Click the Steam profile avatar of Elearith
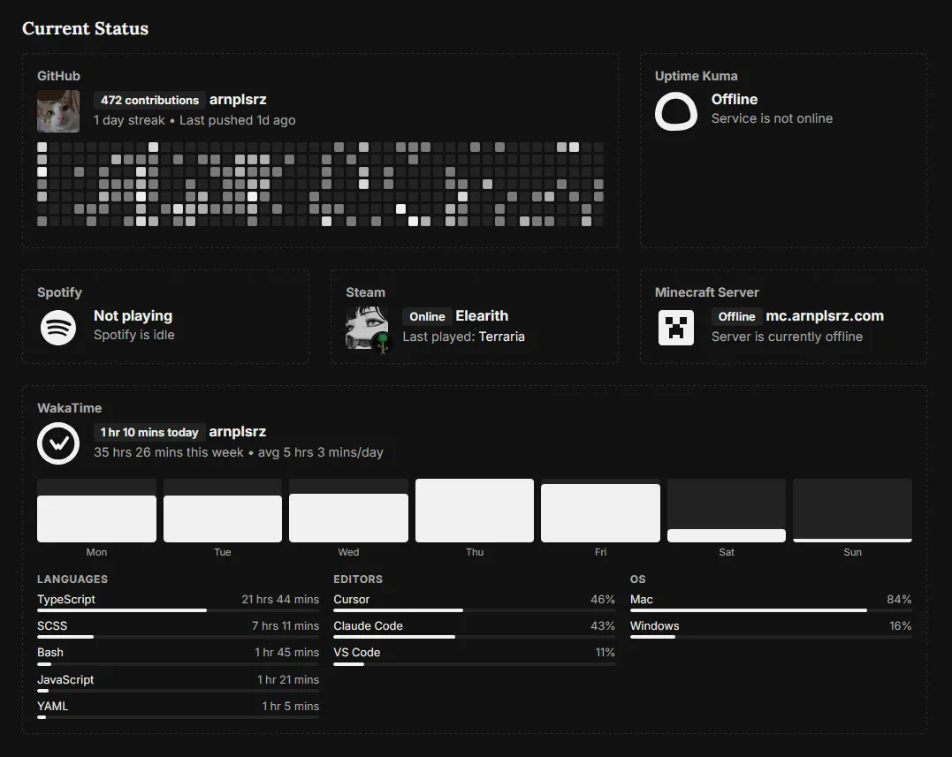Image resolution: width=952 pixels, height=757 pixels. [368, 329]
